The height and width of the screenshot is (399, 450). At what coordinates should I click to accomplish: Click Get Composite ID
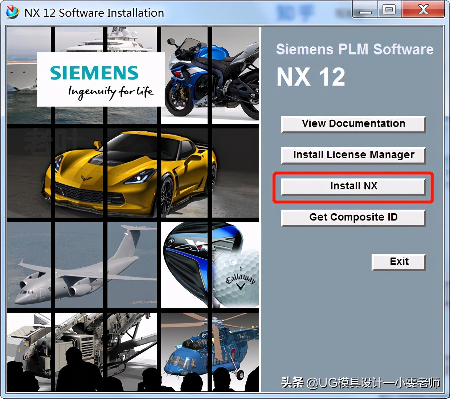(353, 218)
